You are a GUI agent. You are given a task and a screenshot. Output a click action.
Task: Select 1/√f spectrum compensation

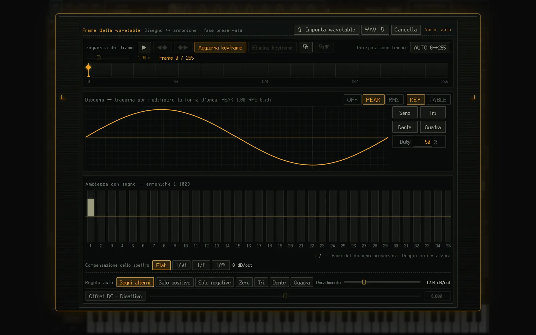point(181,265)
